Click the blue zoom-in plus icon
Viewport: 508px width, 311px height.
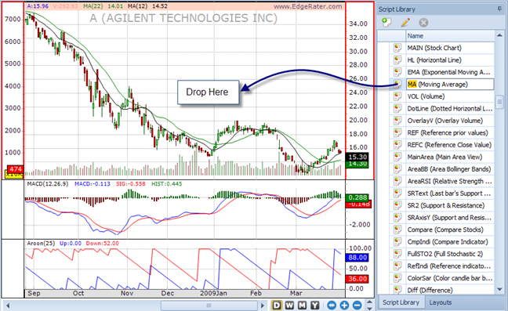click(344, 306)
